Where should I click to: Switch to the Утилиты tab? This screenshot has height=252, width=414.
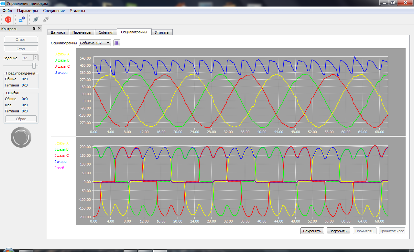162,32
